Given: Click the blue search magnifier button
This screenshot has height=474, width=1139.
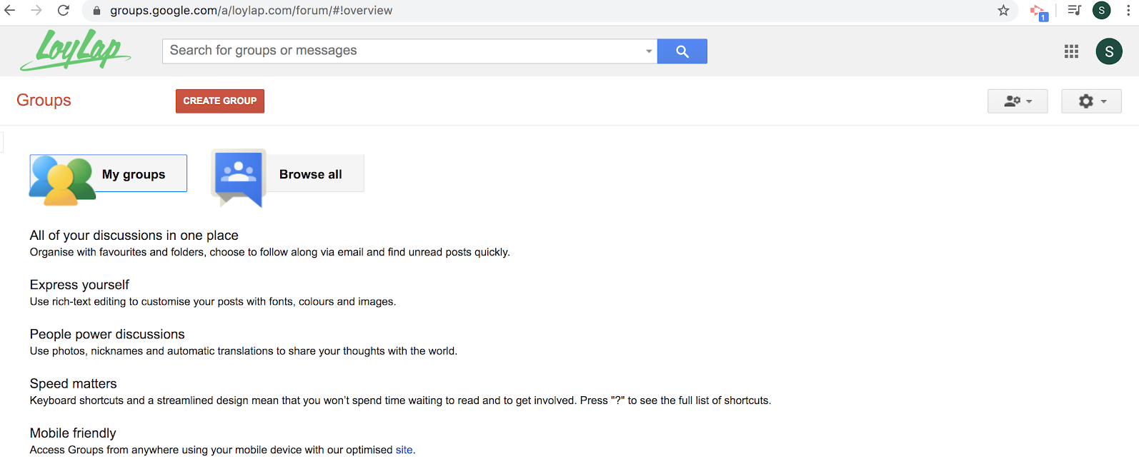Looking at the screenshot, I should [682, 51].
